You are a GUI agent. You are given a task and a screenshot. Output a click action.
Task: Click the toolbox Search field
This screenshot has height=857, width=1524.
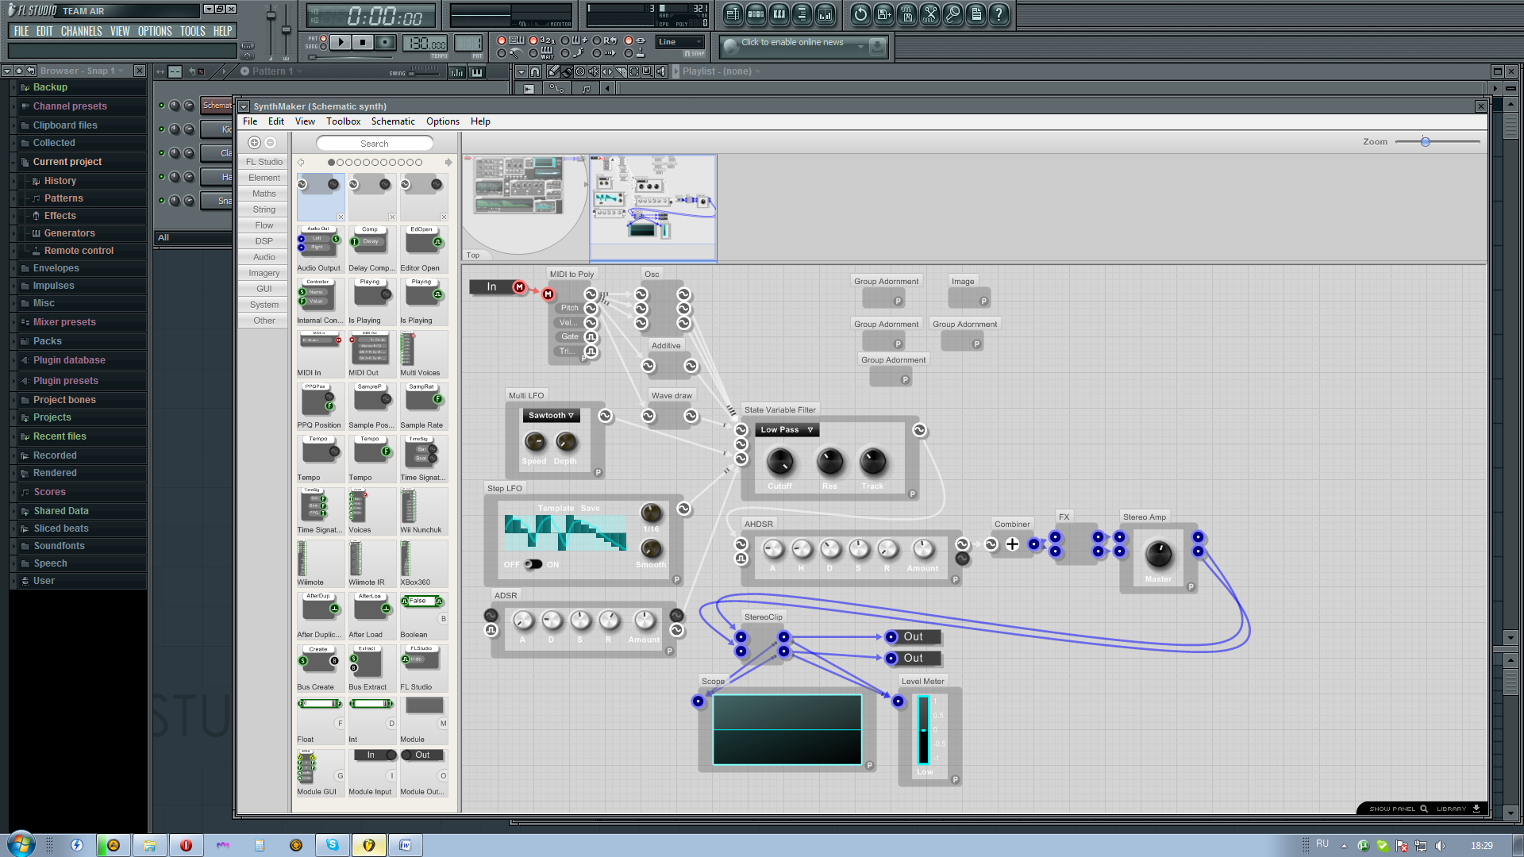click(x=375, y=144)
